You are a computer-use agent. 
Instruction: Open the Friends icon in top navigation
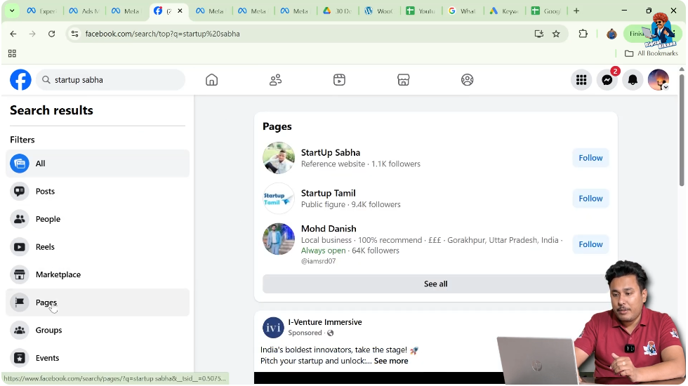275,80
